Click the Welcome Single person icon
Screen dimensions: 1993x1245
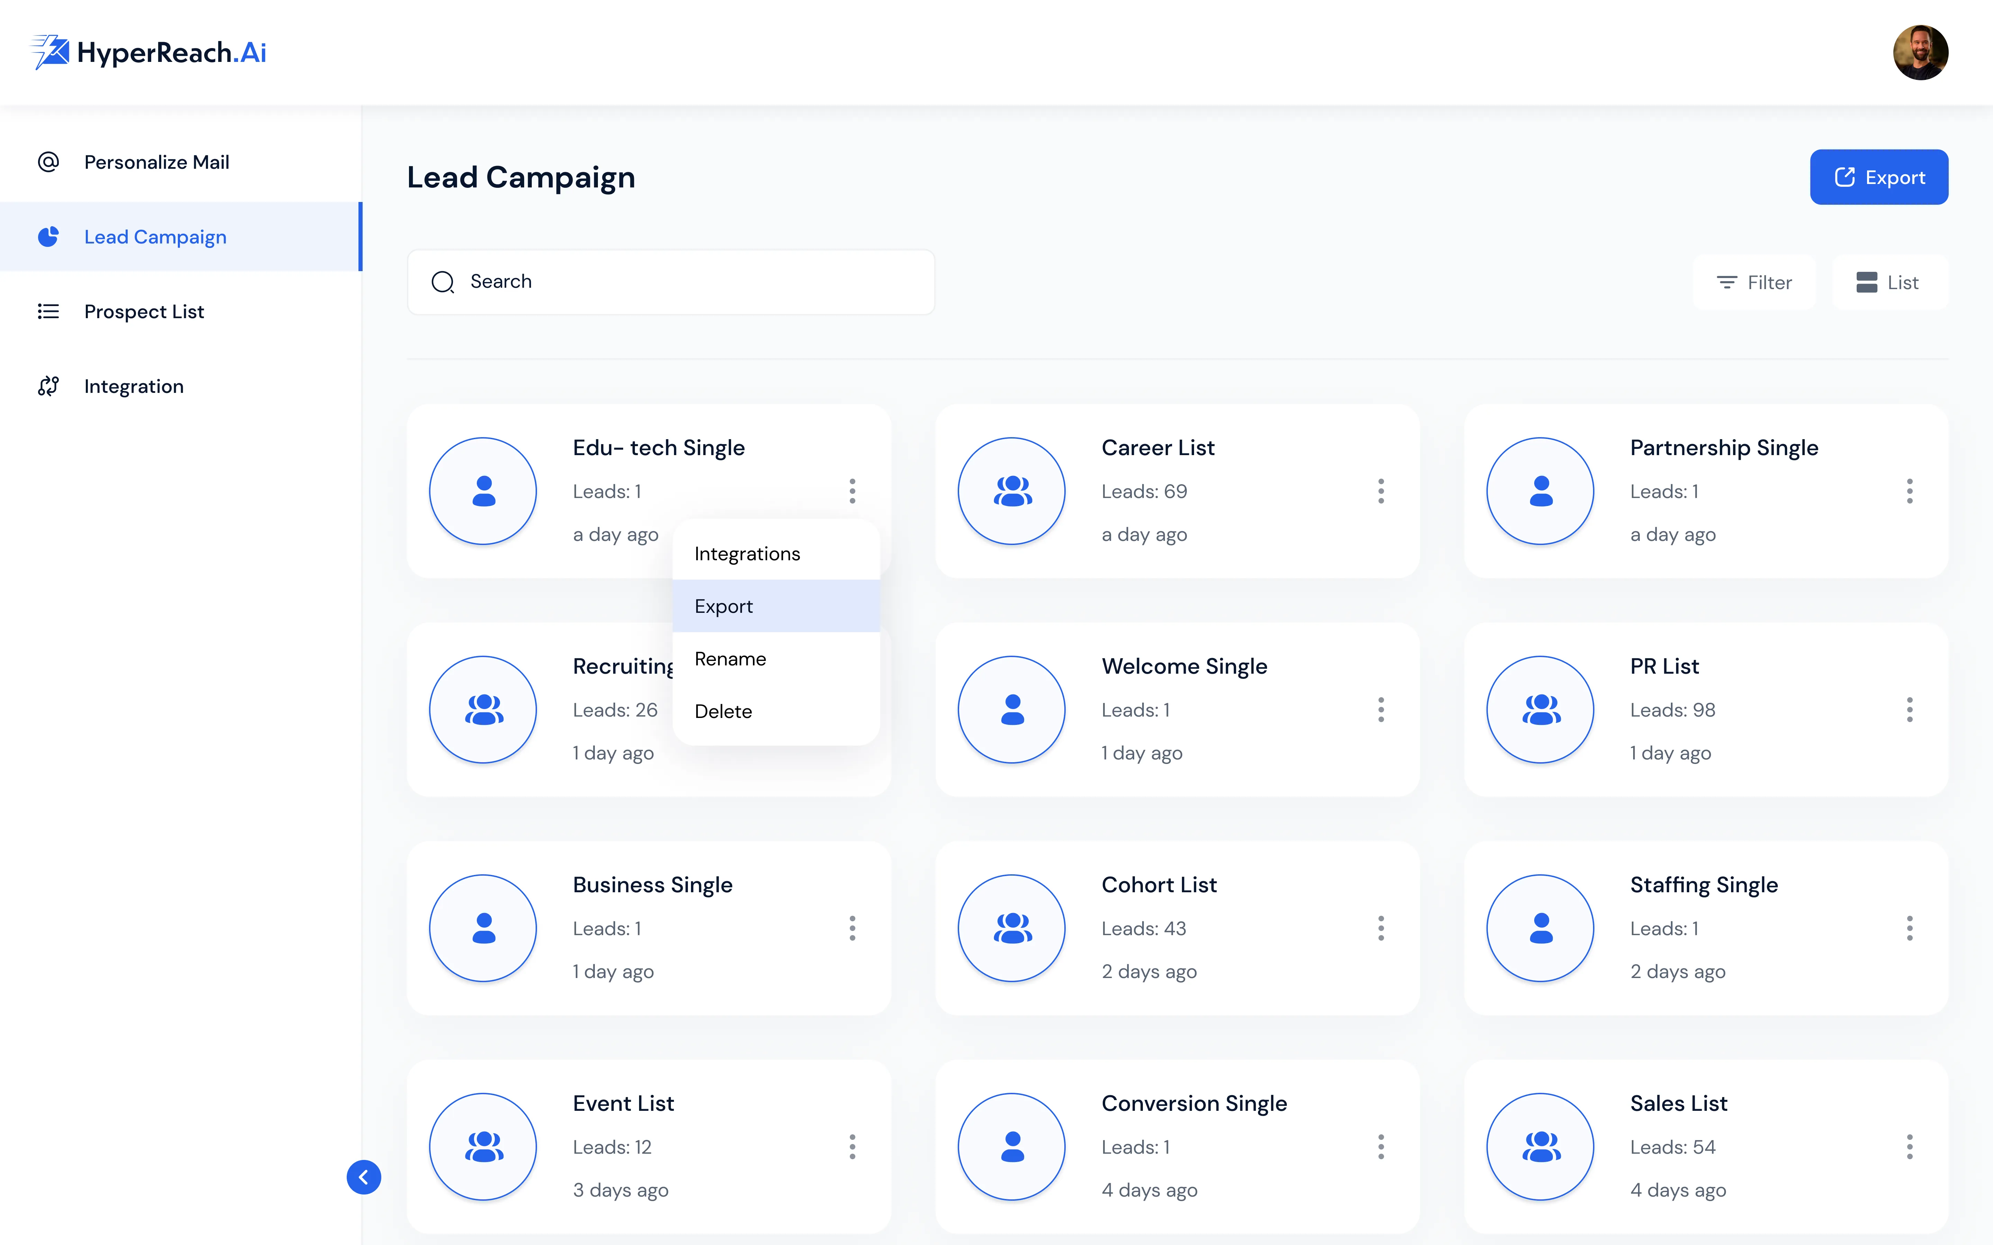pyautogui.click(x=1012, y=709)
